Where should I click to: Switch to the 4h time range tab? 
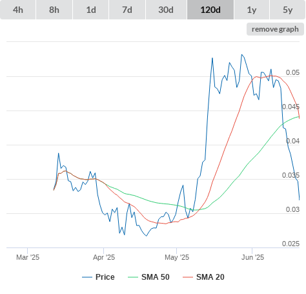18,10
